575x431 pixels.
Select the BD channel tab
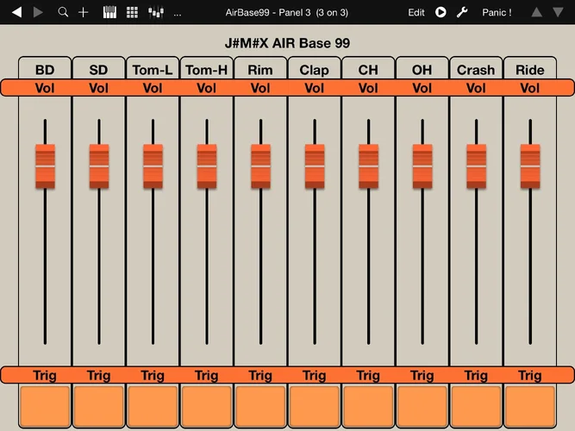click(45, 70)
